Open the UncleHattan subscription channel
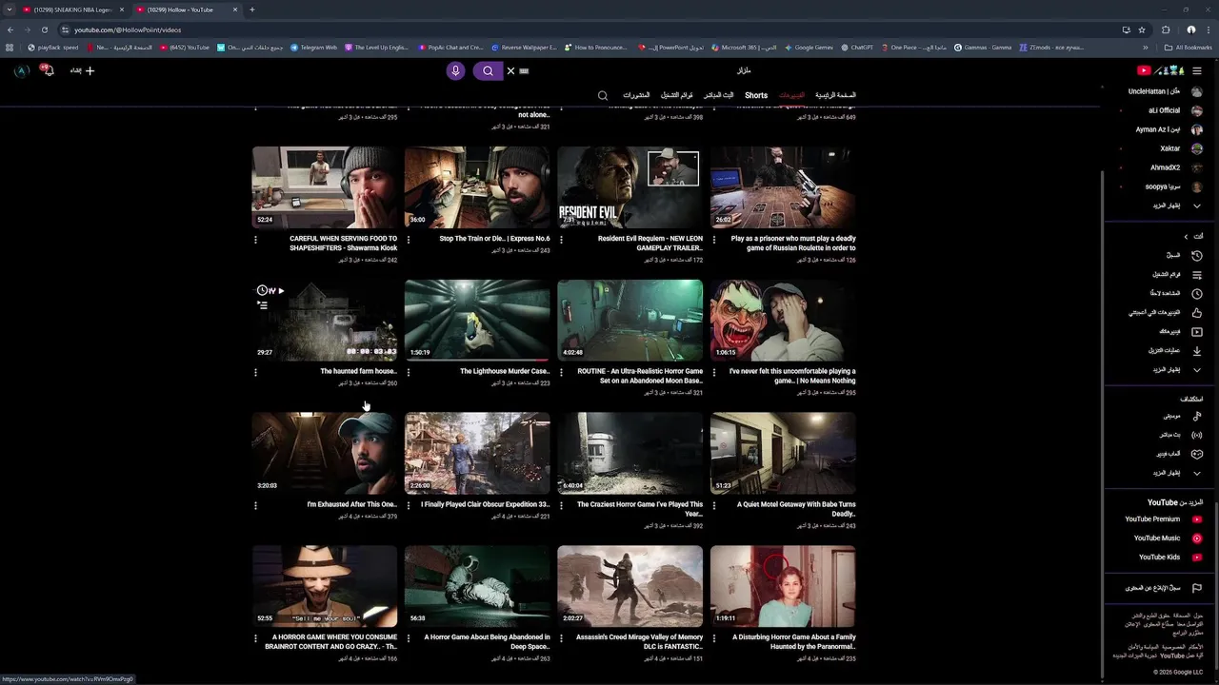This screenshot has height=685, width=1219. (1165, 91)
